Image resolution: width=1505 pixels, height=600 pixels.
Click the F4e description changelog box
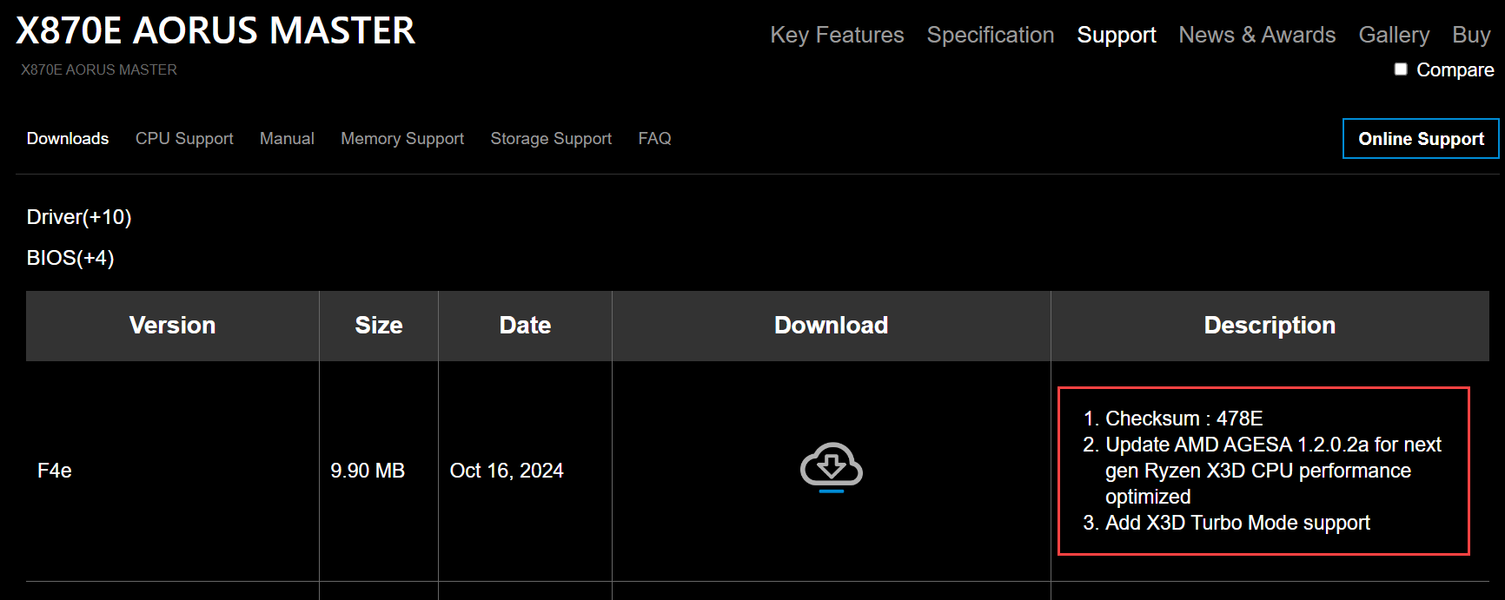point(1263,471)
